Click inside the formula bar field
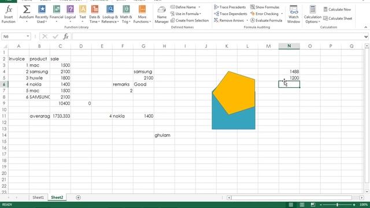This screenshot has height=208, width=370. [x=217, y=36]
